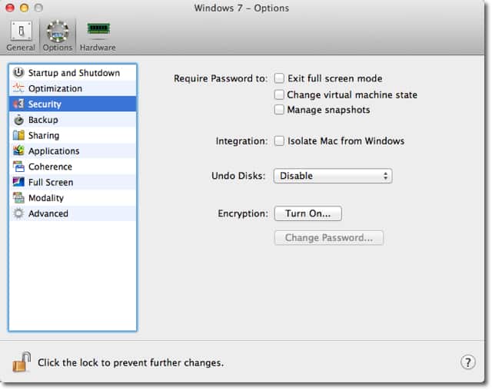The height and width of the screenshot is (390, 492).
Task: Tick the Manage snapshots checkbox
Action: (279, 110)
